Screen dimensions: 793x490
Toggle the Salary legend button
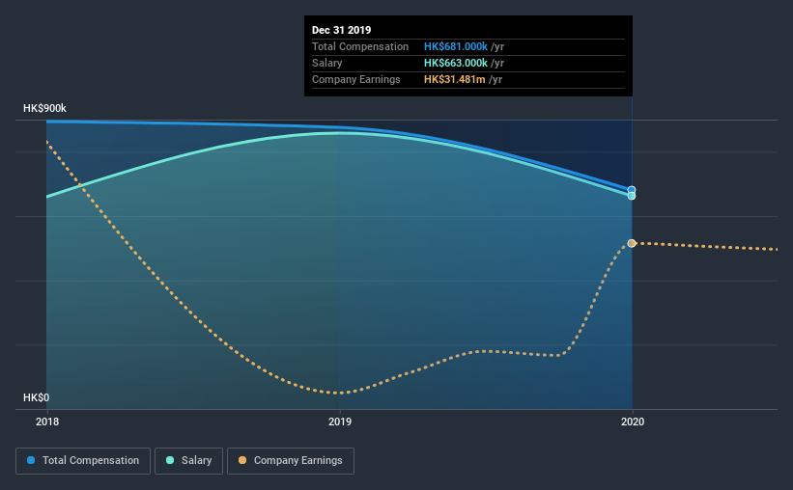point(188,461)
